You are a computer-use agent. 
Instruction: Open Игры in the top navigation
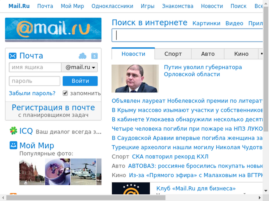[x=148, y=6]
